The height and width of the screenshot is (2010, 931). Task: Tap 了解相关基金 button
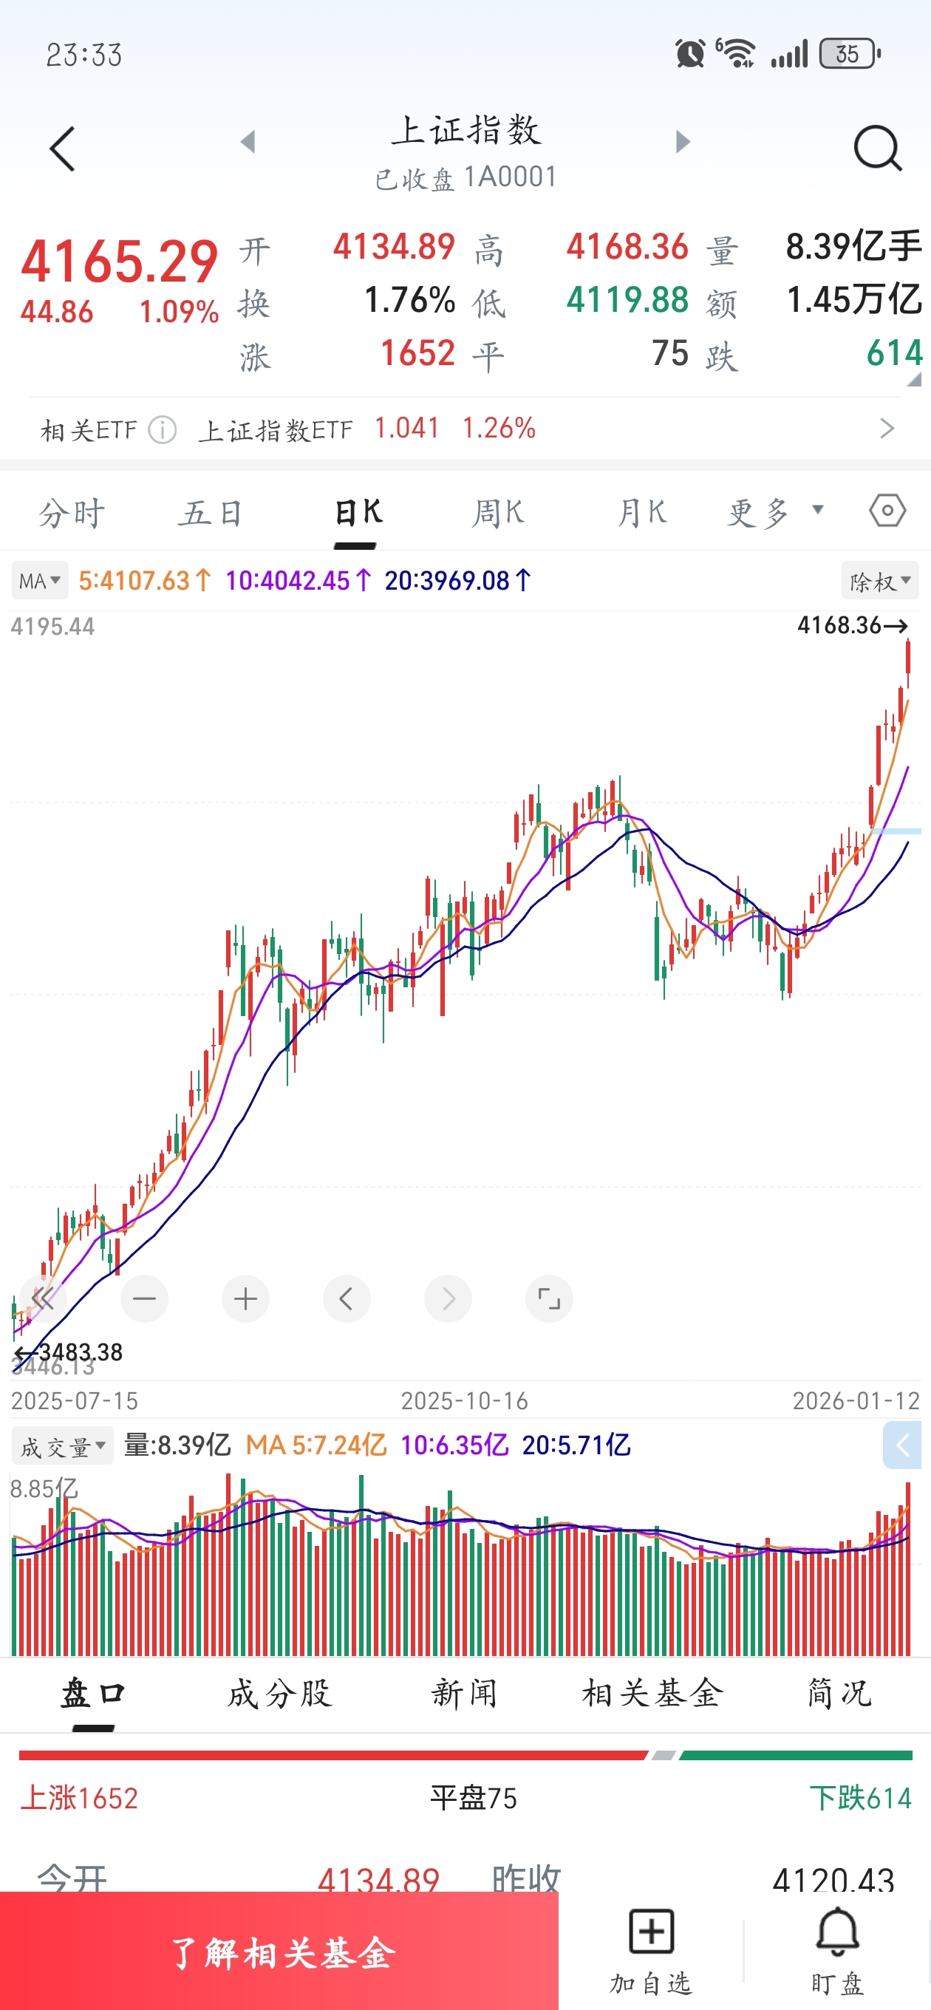pyautogui.click(x=279, y=1952)
